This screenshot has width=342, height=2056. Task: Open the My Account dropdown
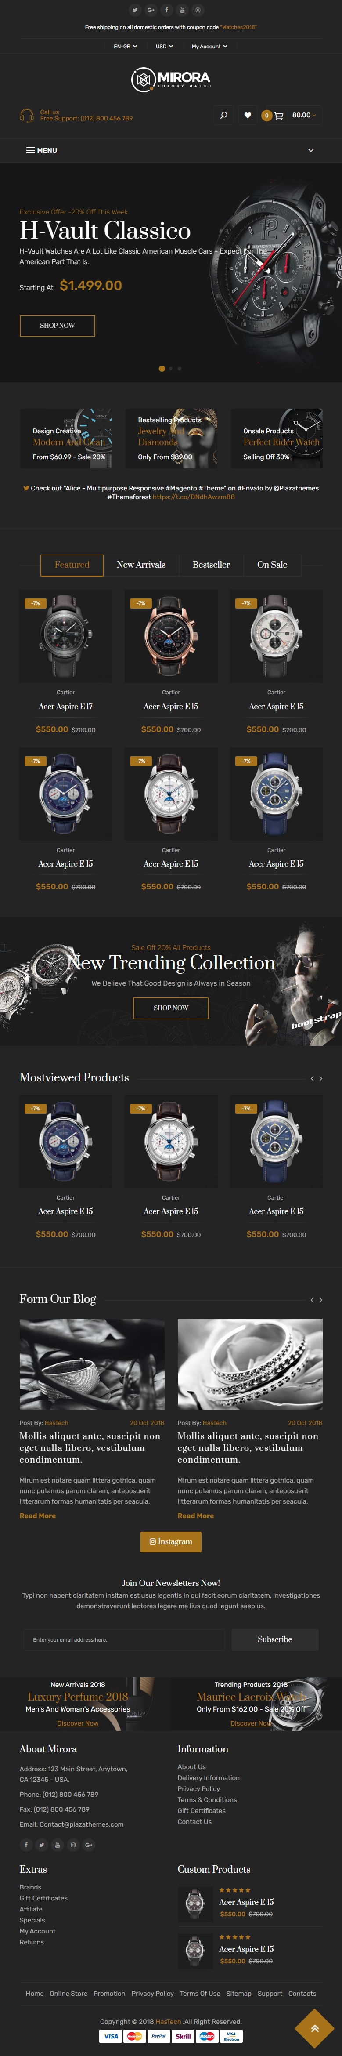(x=210, y=46)
